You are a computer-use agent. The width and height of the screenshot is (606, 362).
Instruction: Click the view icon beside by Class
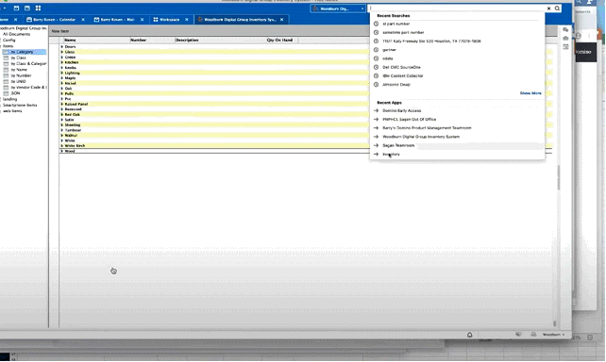[x=6, y=58]
